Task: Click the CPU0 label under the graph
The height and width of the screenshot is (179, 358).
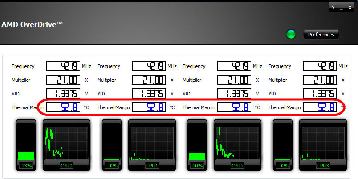Action: (x=67, y=166)
